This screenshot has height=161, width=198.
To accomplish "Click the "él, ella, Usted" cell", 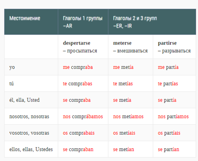I will coord(31,100).
